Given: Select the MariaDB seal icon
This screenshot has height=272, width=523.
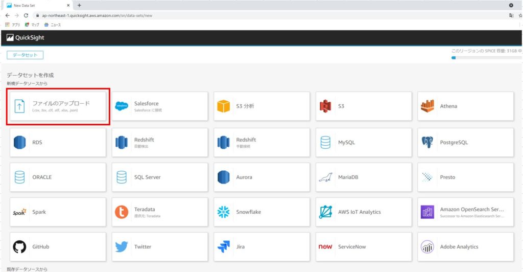Looking at the screenshot, I should [325, 177].
